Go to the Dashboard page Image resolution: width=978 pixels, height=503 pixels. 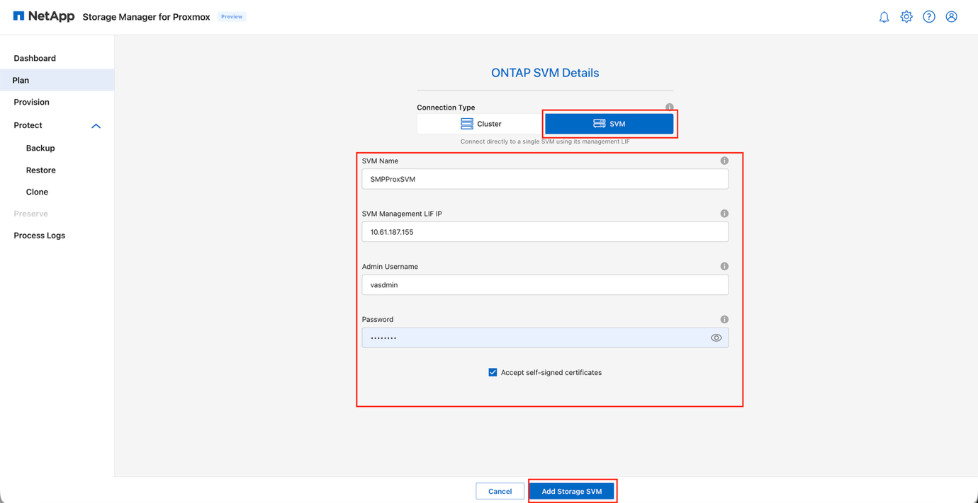(36, 58)
